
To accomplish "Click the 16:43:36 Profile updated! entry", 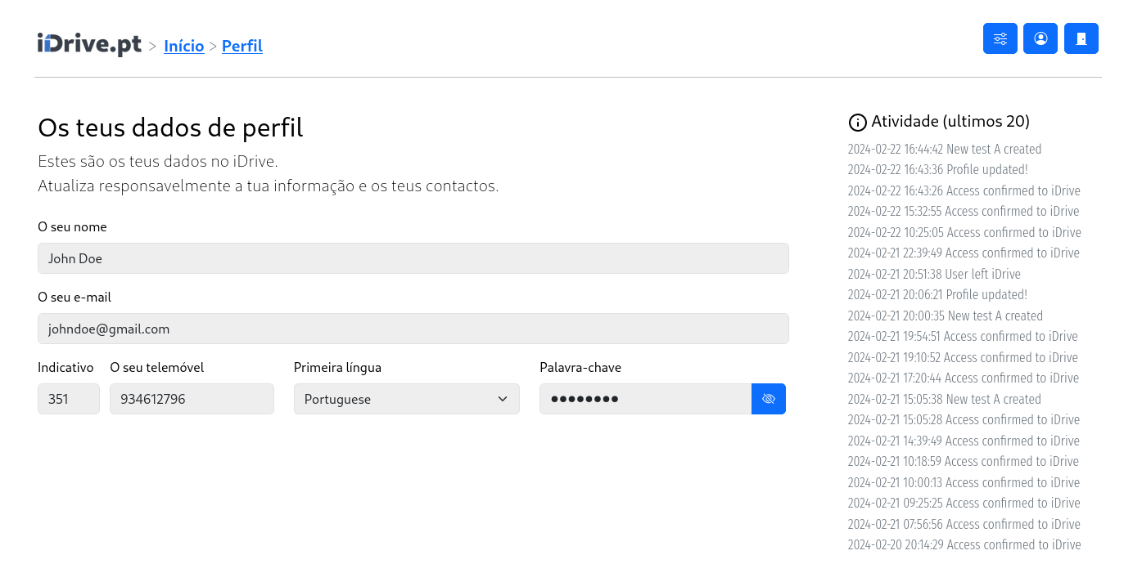I will 937,170.
